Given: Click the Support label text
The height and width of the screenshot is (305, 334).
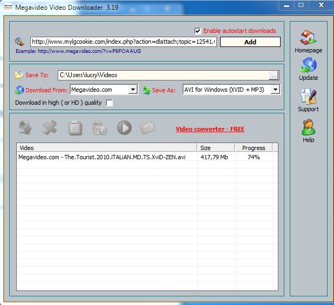Looking at the screenshot, I should coord(308,109).
